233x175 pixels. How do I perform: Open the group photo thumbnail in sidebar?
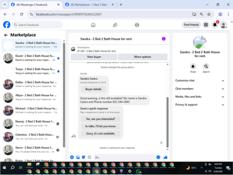199,42
